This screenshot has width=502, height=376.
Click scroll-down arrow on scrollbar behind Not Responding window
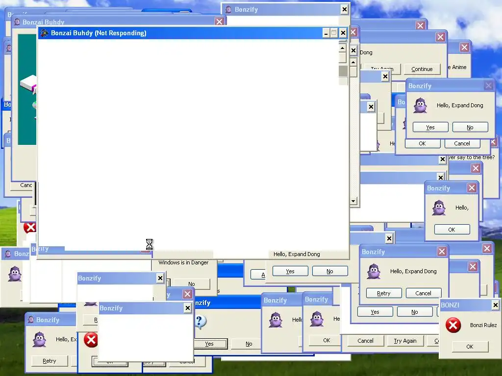click(353, 201)
